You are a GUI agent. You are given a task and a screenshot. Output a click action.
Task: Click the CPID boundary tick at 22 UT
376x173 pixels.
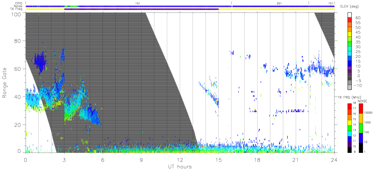[309, 3]
